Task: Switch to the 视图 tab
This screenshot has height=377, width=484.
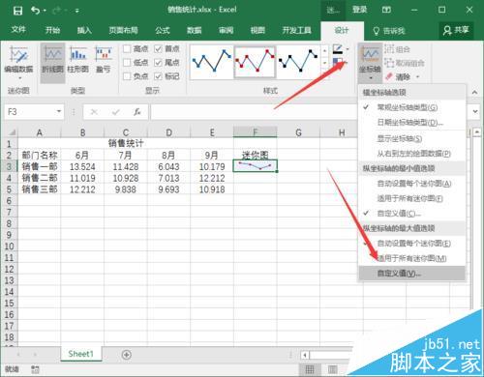Action: pos(257,30)
